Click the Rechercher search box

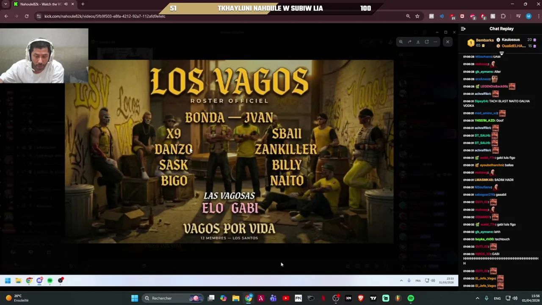point(173,298)
